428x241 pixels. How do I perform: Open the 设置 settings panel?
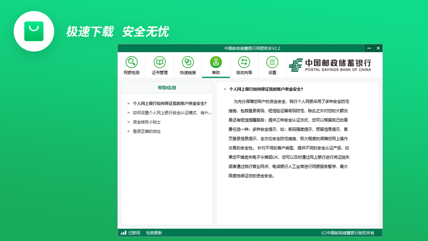[272, 65]
